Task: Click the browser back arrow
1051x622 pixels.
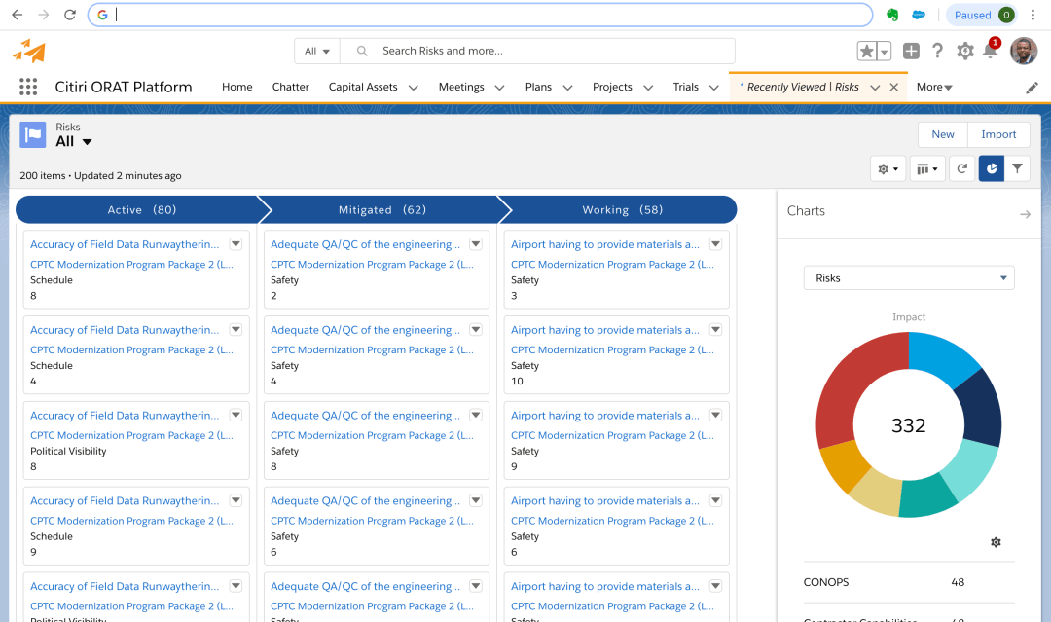Action: 18,14
